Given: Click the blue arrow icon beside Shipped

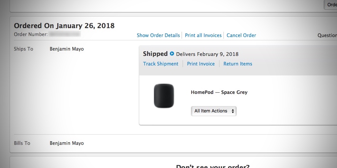Looking at the screenshot, I should click(x=172, y=54).
